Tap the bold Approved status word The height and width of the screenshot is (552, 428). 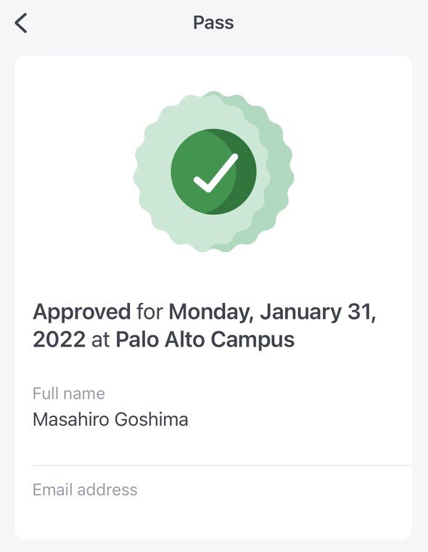point(81,312)
